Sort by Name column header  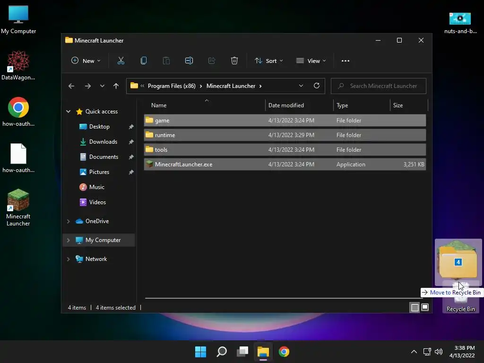pyautogui.click(x=204, y=105)
